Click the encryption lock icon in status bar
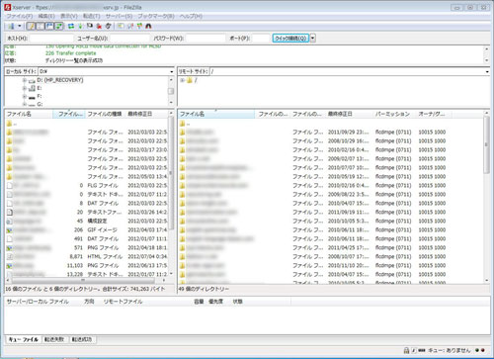 coord(407,350)
